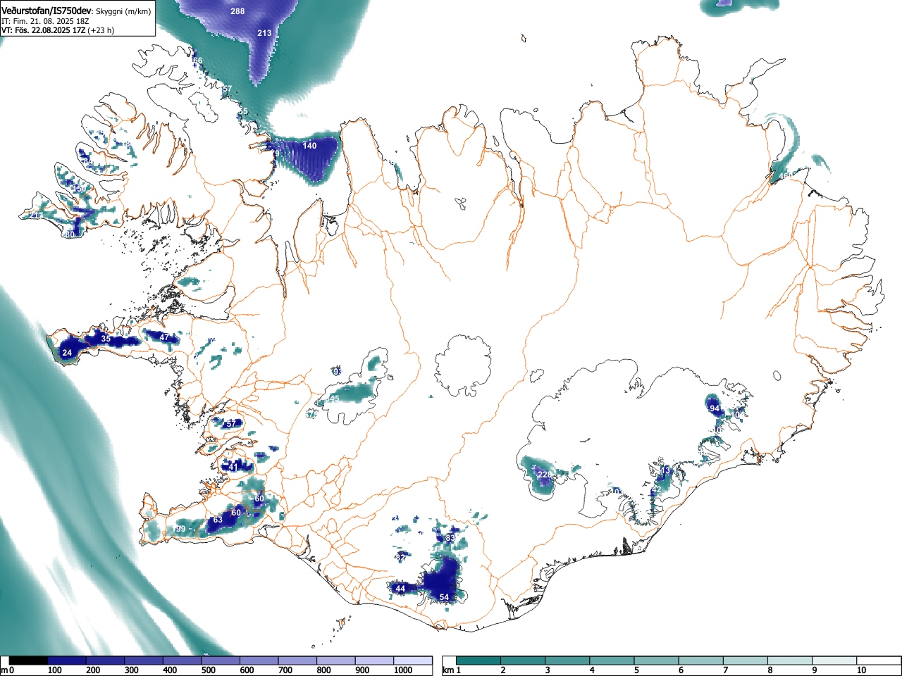Click the '228' value near the glacier

point(545,475)
